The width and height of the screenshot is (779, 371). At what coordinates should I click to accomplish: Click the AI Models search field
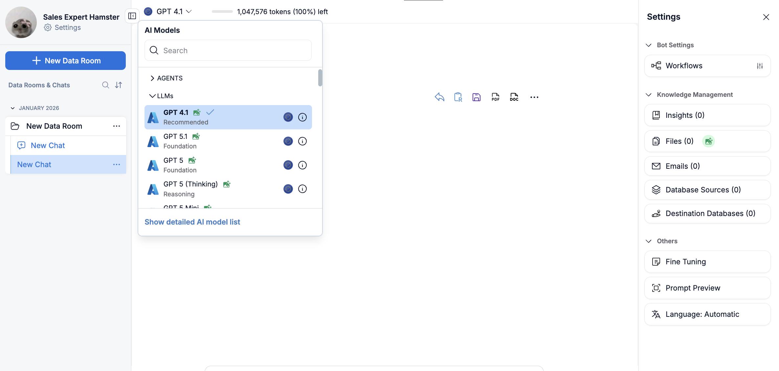228,51
